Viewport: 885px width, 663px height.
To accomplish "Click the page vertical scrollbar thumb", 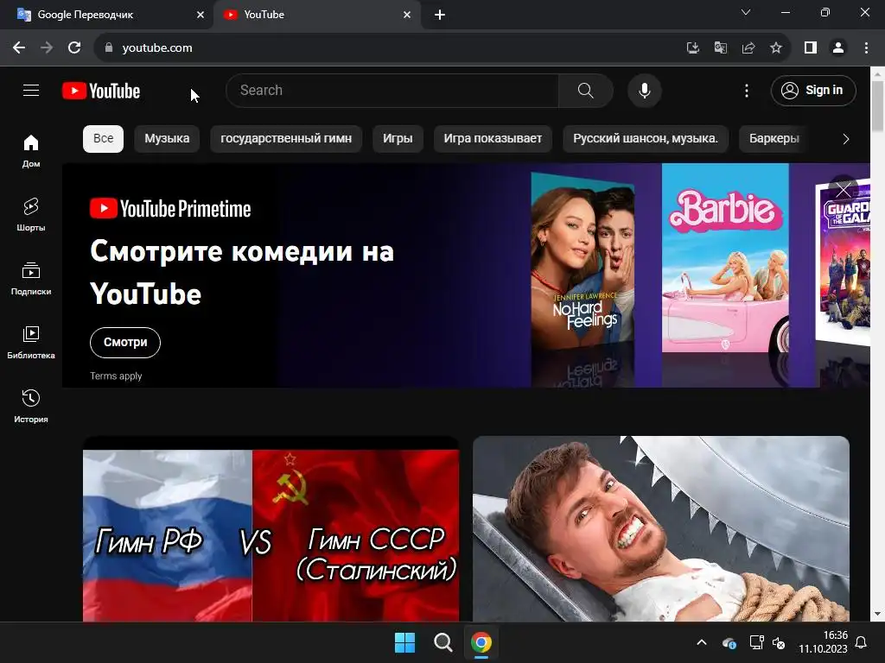I will (x=878, y=106).
